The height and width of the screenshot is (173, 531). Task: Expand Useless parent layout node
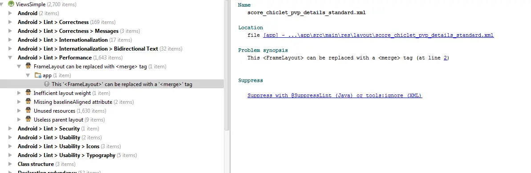pos(19,119)
